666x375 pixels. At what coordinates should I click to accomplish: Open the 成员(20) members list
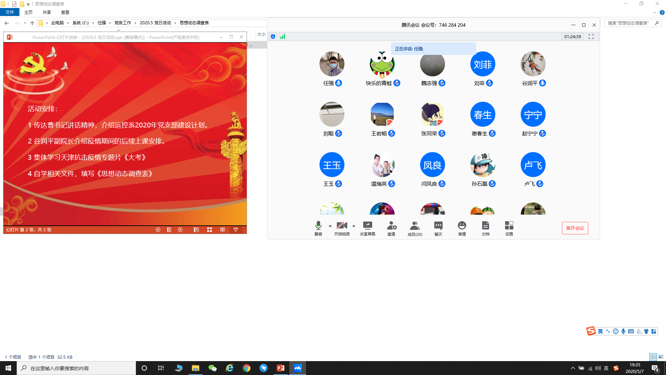(415, 226)
